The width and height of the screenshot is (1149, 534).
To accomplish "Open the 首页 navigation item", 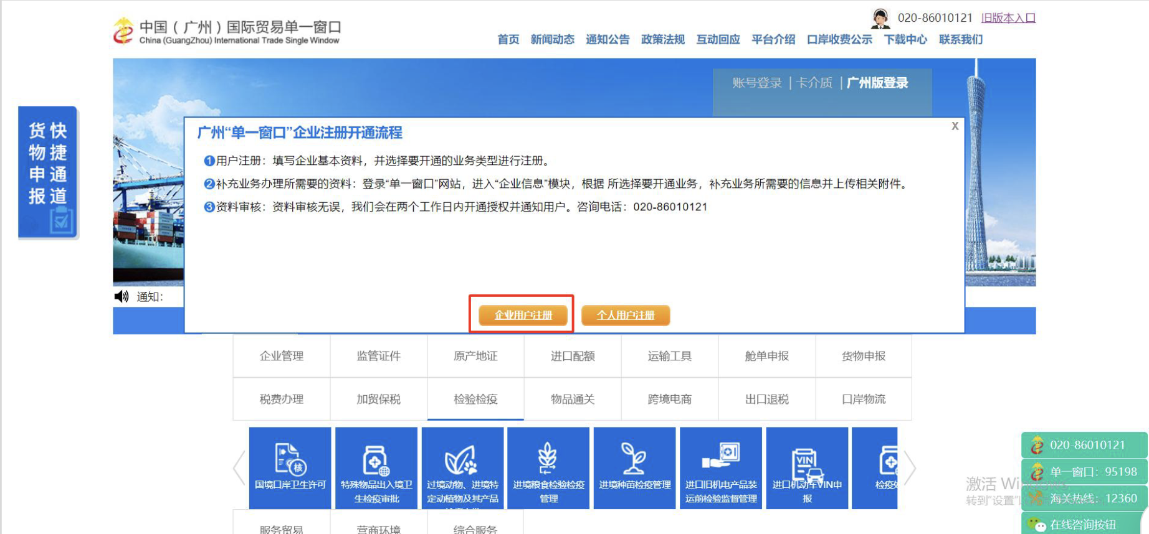I will 508,40.
